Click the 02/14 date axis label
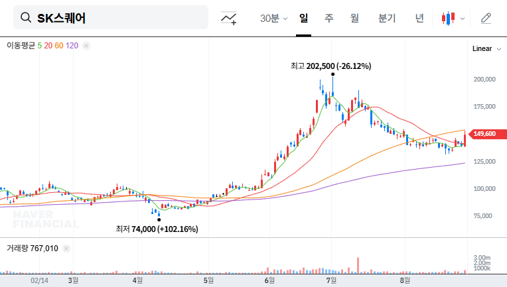Screen dimensions: 507x287 39,280
